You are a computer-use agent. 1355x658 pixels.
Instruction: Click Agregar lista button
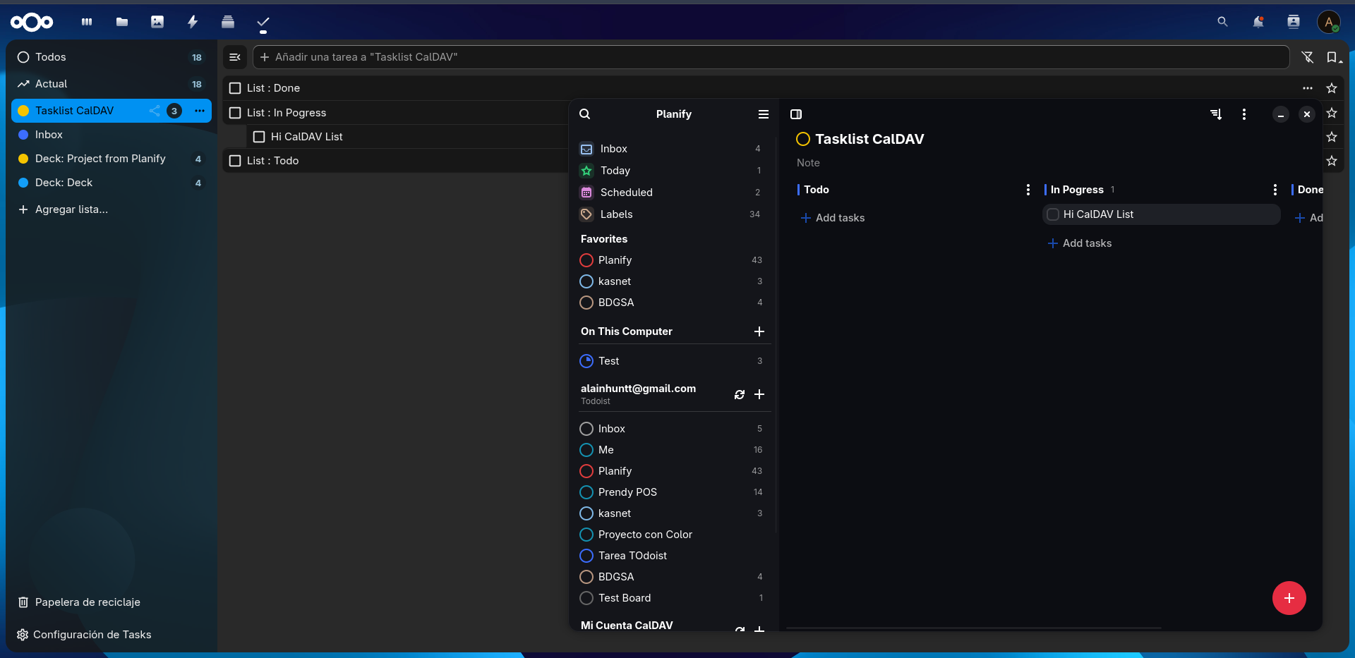[x=112, y=209]
